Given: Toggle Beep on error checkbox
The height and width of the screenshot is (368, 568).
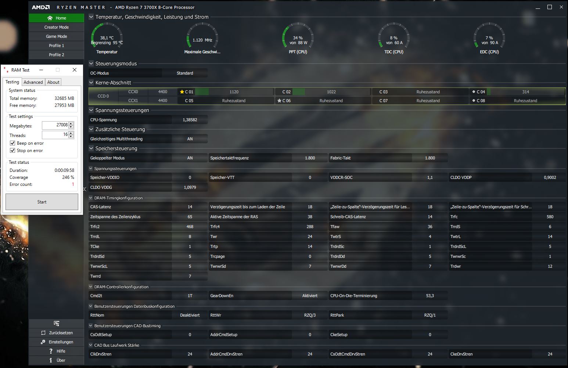Looking at the screenshot, I should (12, 143).
